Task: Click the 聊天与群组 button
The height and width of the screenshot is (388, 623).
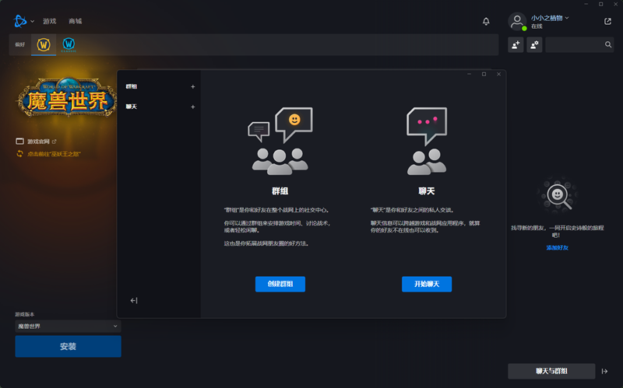Action: click(551, 372)
